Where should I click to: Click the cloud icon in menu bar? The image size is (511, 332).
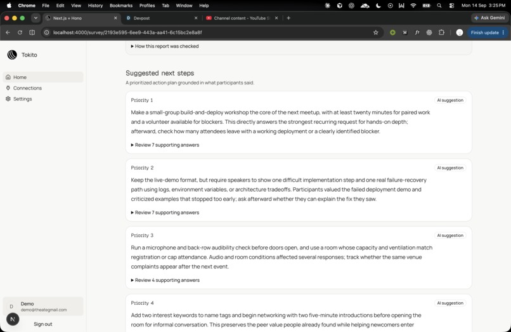click(x=365, y=6)
